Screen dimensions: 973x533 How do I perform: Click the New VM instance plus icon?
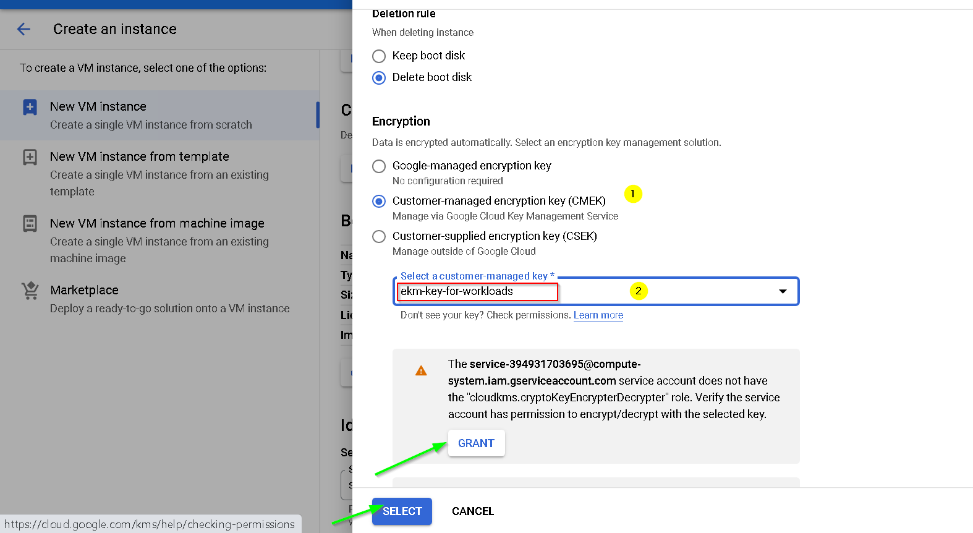click(30, 107)
